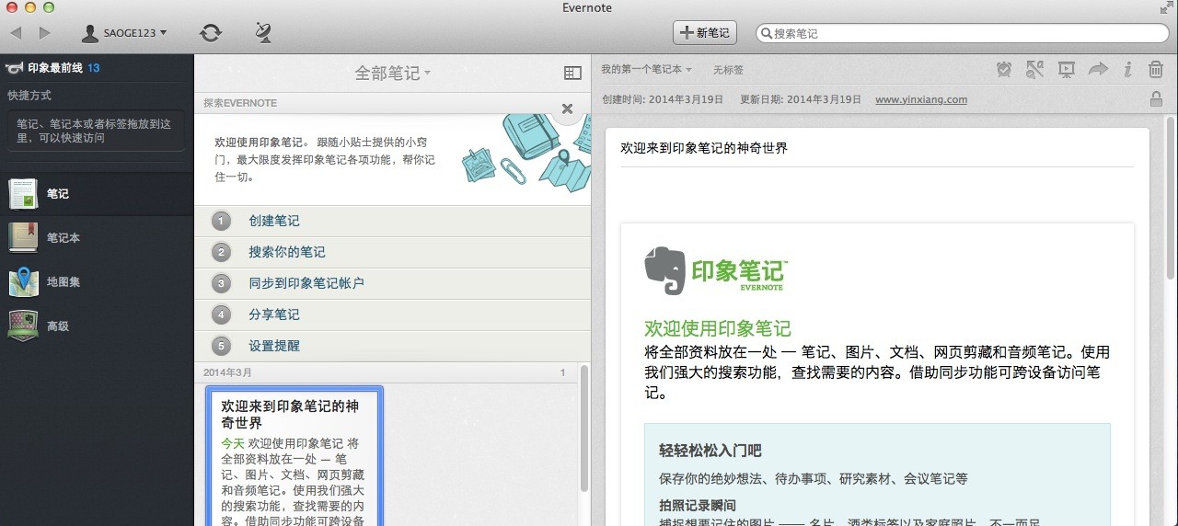Click the note list scrollbar

pos(583,430)
